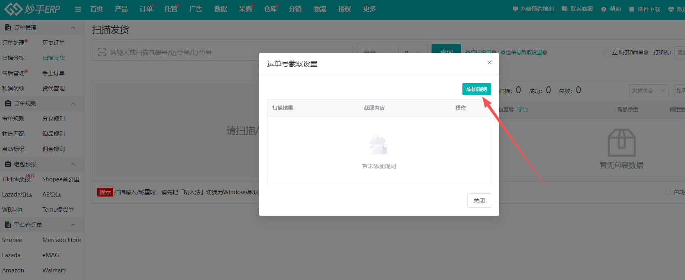Click the 关闭 button in dialog
The width and height of the screenshot is (685, 280).
tap(479, 201)
